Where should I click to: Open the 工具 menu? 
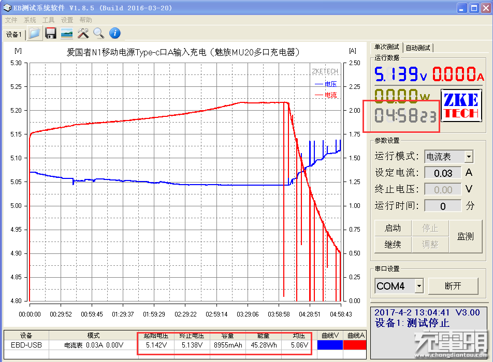point(49,20)
